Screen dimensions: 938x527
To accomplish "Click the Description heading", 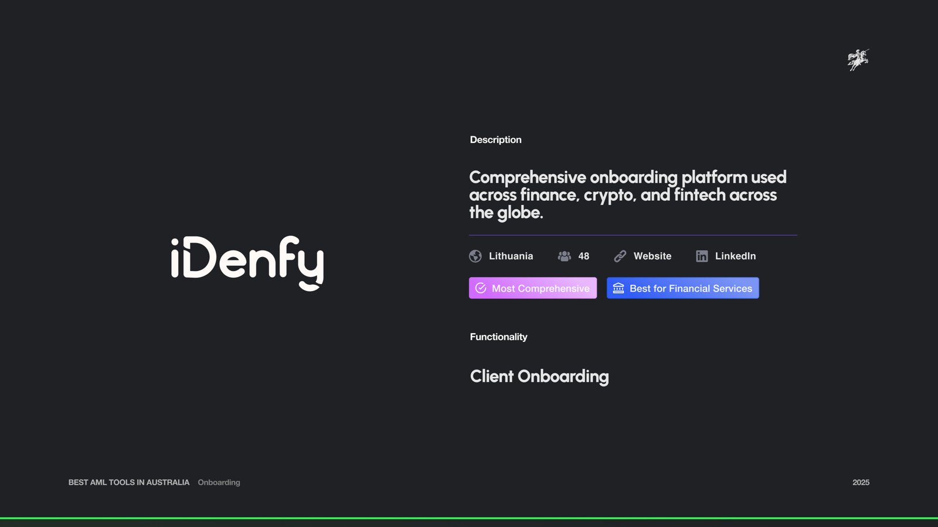I will coord(495,139).
